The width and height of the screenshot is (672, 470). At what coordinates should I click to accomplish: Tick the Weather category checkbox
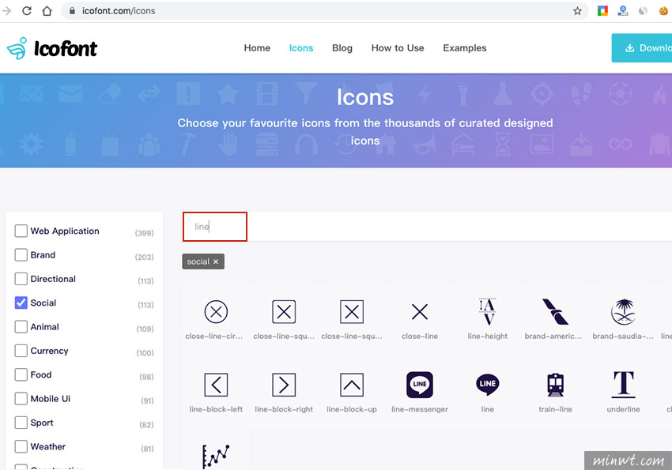(x=21, y=446)
